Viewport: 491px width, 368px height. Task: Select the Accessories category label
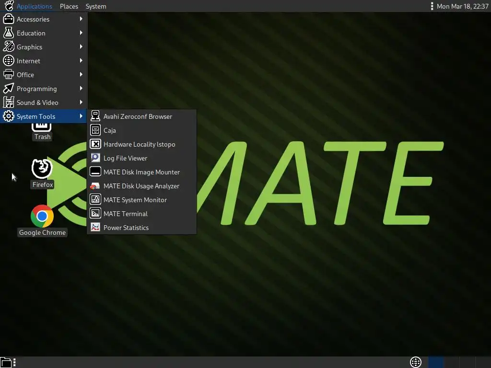[x=33, y=19]
